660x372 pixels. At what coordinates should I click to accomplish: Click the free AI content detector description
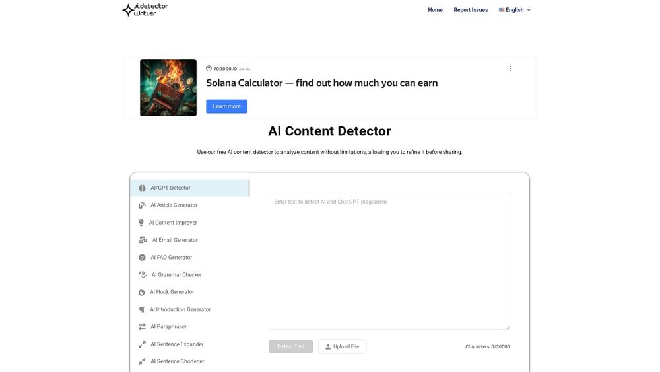pyautogui.click(x=329, y=152)
